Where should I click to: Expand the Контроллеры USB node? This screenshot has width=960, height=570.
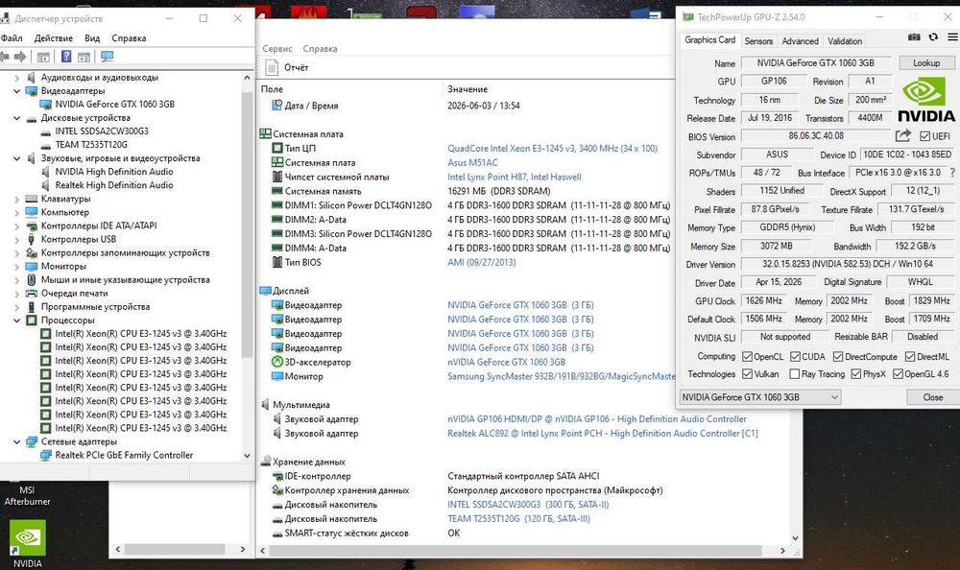click(x=16, y=239)
